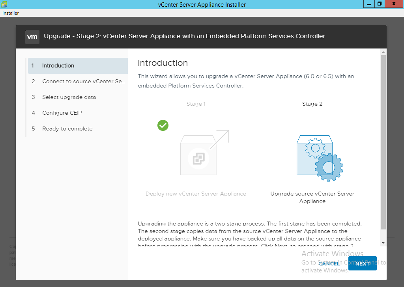Click the installer app icon in title bar

4,4
